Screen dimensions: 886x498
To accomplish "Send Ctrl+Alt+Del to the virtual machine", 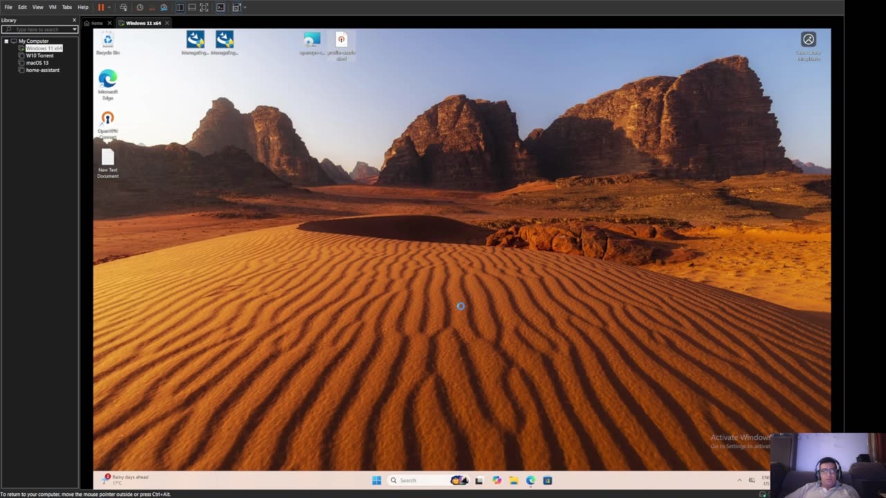I will tap(123, 7).
